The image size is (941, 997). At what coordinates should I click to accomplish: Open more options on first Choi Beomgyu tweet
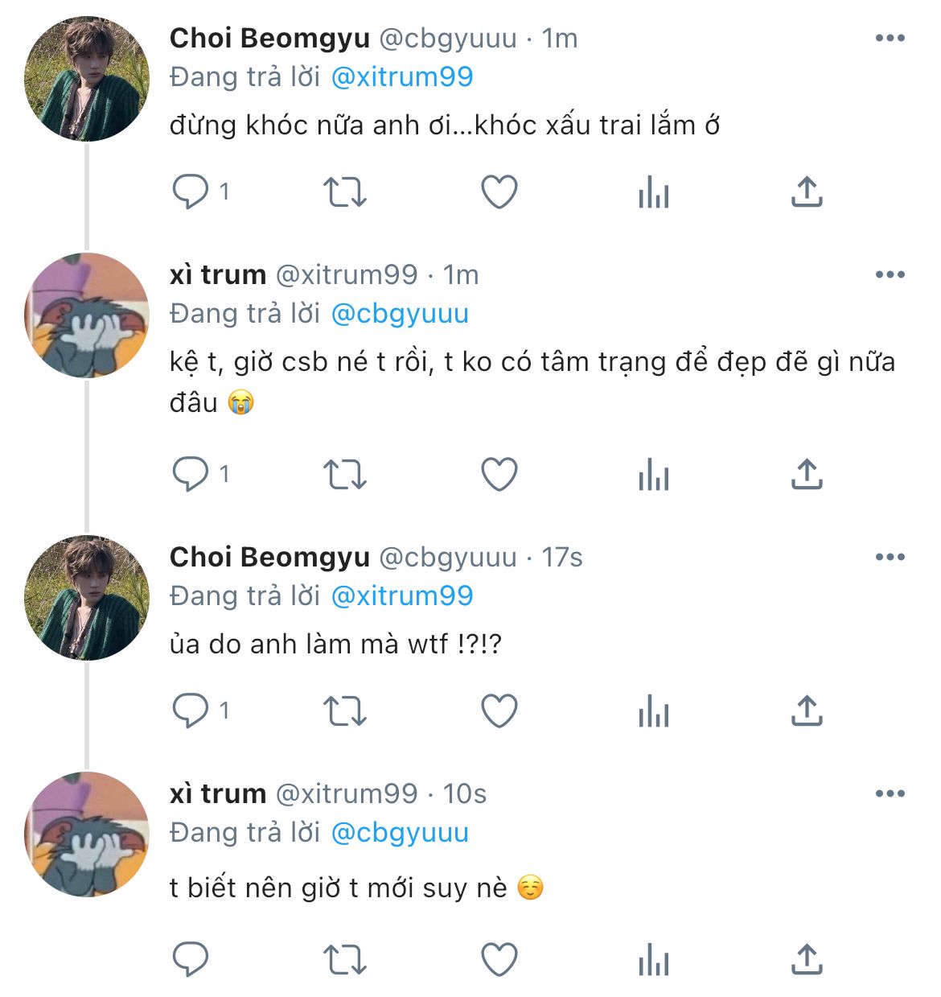pos(890,38)
